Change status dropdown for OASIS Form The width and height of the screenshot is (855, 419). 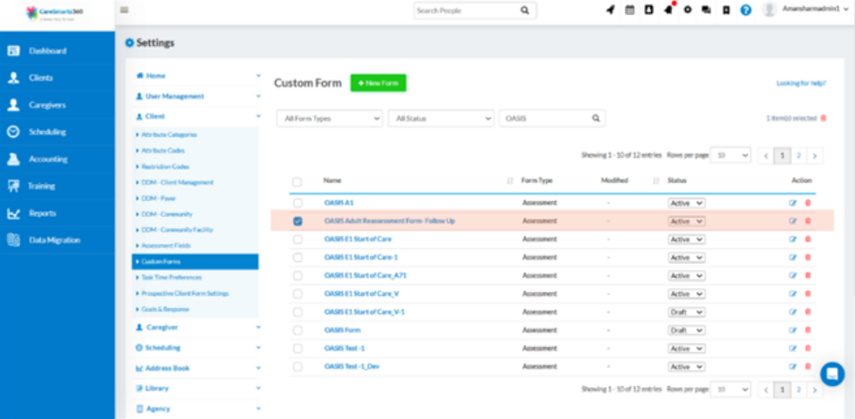(687, 330)
